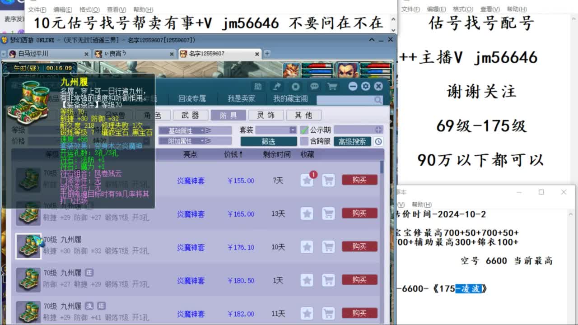
Task: Click the 剩余时间 column header
Action: 277,154
